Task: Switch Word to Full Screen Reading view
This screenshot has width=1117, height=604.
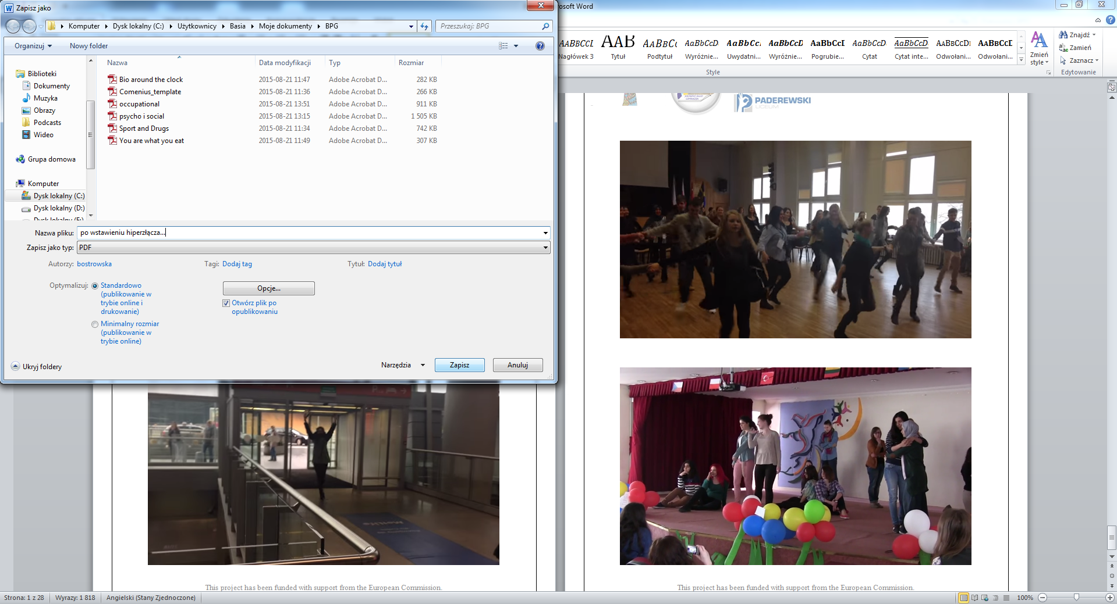Action: click(974, 598)
